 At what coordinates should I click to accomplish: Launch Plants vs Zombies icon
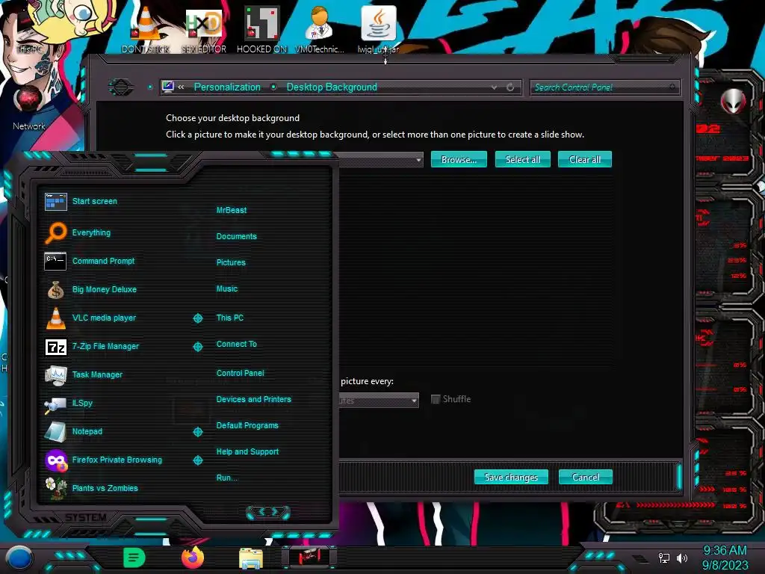(x=55, y=489)
